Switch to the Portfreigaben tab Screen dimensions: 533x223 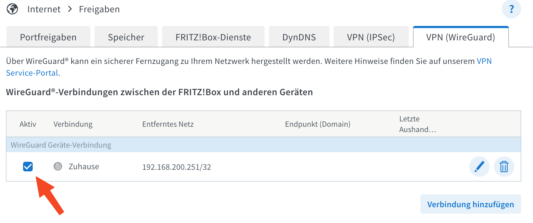pyautogui.click(x=48, y=37)
